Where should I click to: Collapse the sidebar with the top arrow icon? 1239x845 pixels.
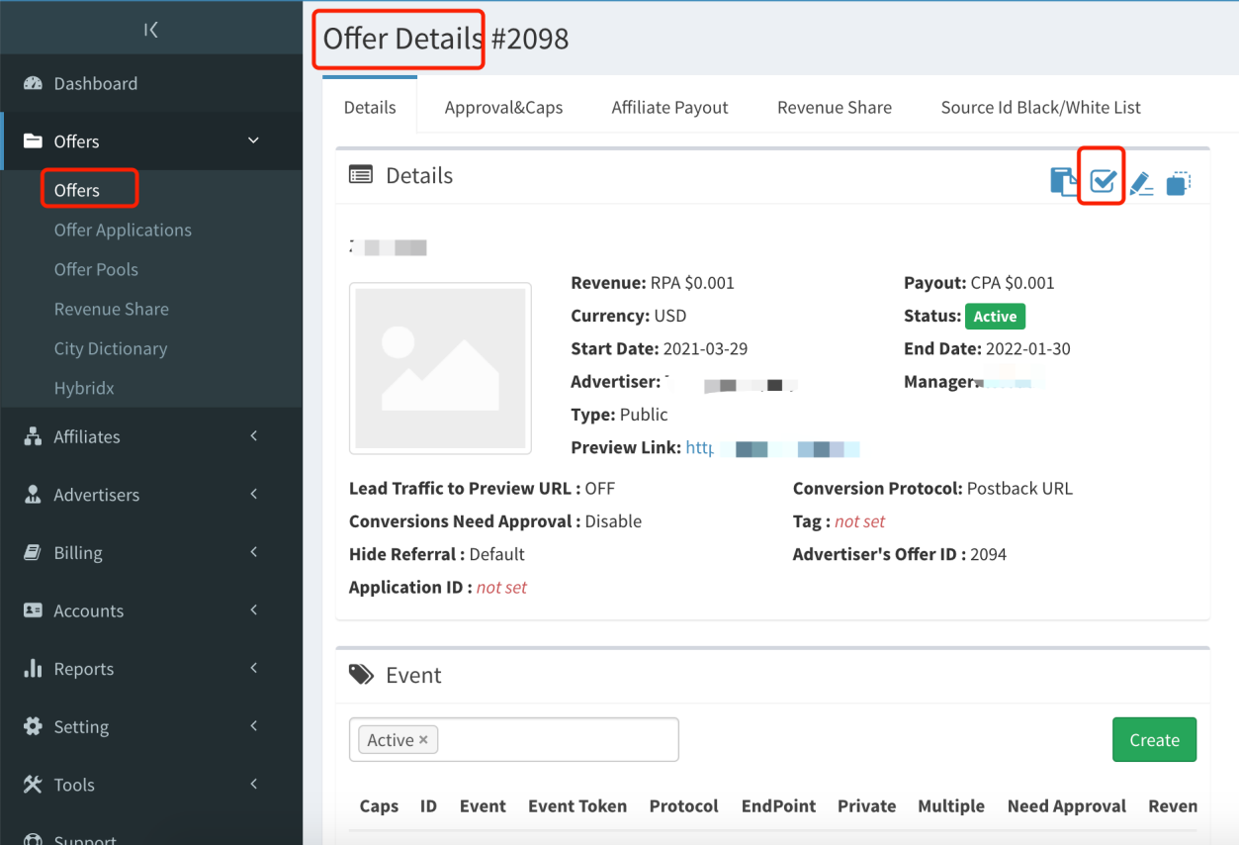151,30
